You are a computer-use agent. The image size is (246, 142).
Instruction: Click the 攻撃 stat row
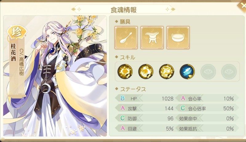click(x=145, y=108)
